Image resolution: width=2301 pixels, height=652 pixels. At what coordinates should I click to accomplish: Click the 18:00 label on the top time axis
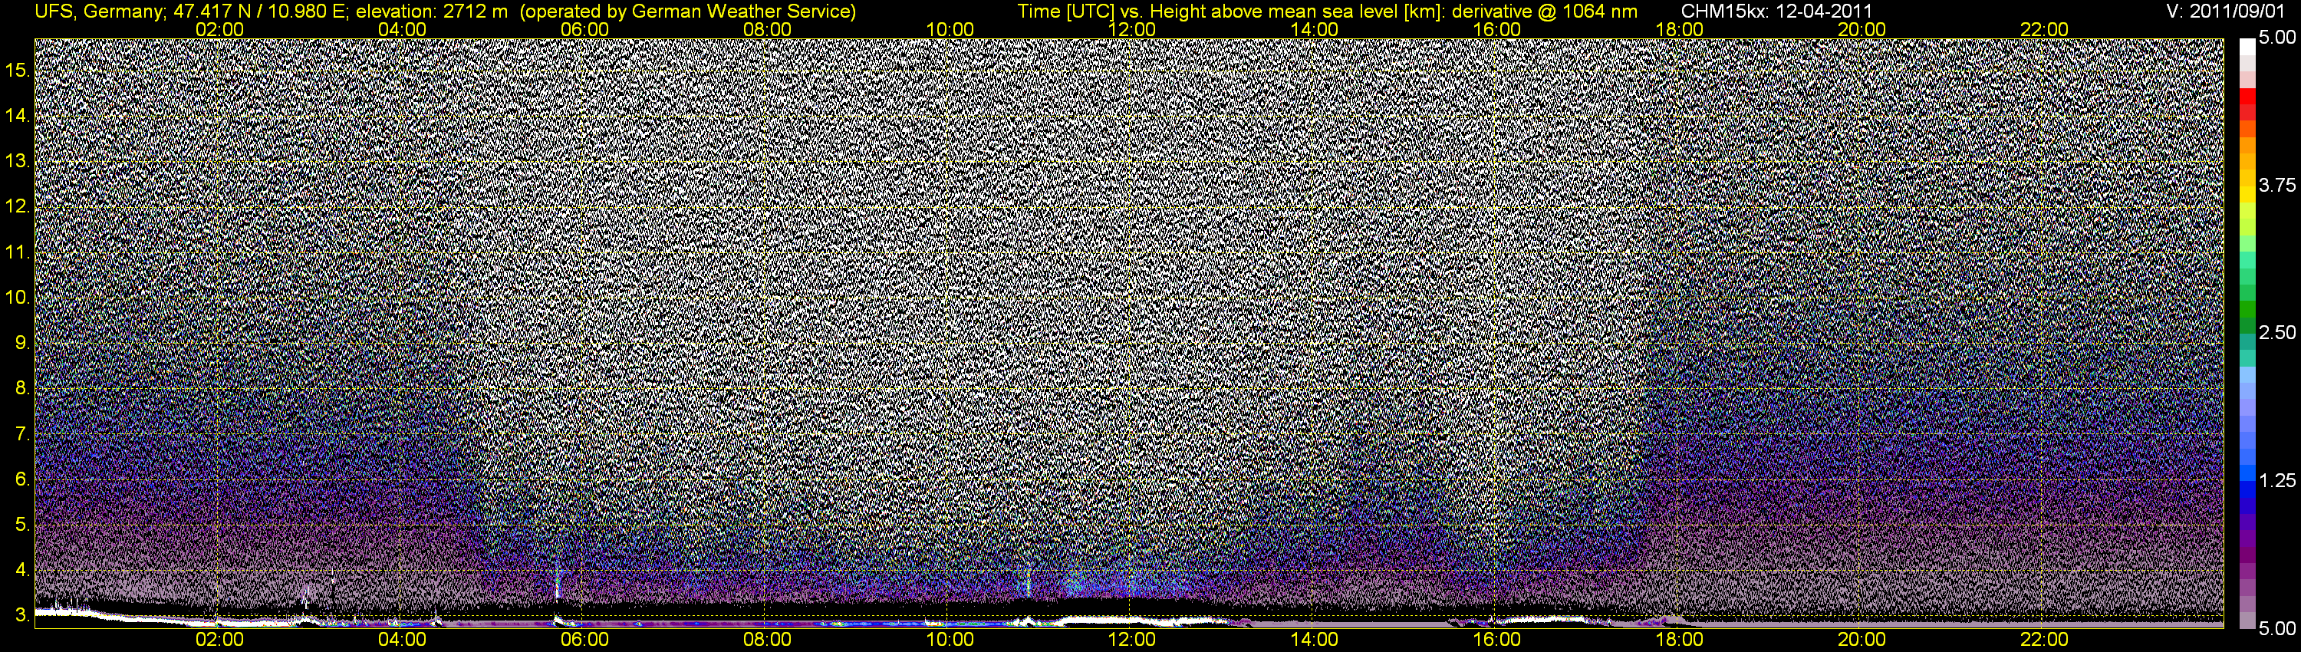[x=1679, y=29]
